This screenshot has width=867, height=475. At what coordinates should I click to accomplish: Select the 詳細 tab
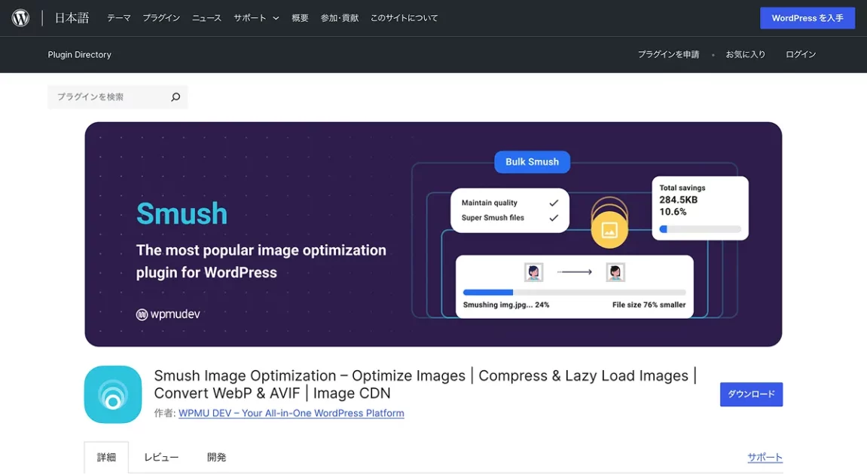(x=106, y=458)
